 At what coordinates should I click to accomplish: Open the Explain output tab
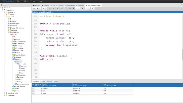(x=43, y=81)
